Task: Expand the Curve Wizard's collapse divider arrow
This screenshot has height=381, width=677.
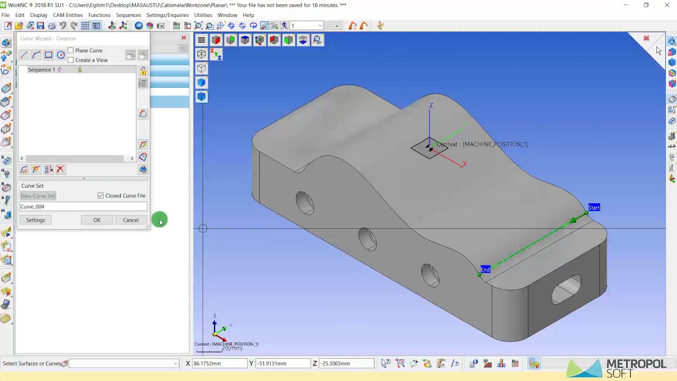Action: tap(83, 179)
